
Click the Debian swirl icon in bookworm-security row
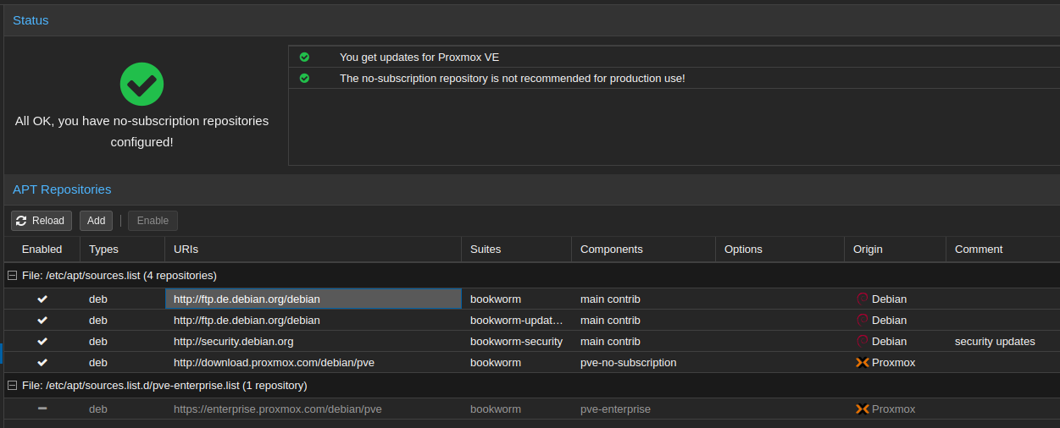click(x=863, y=342)
